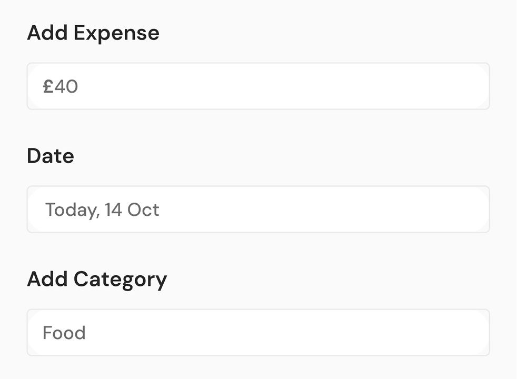This screenshot has height=379, width=517.
Task: Click empty space right of Food
Action: [x=316, y=333]
